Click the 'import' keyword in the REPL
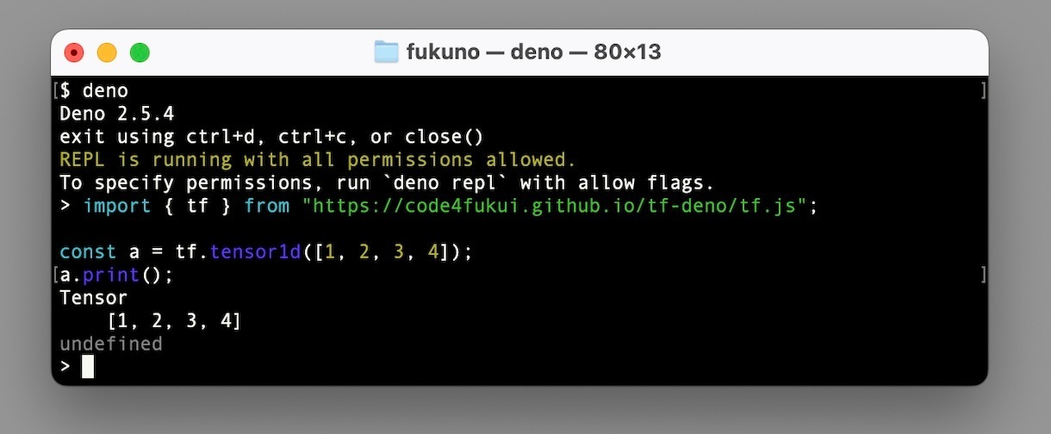This screenshot has width=1051, height=434. 116,207
